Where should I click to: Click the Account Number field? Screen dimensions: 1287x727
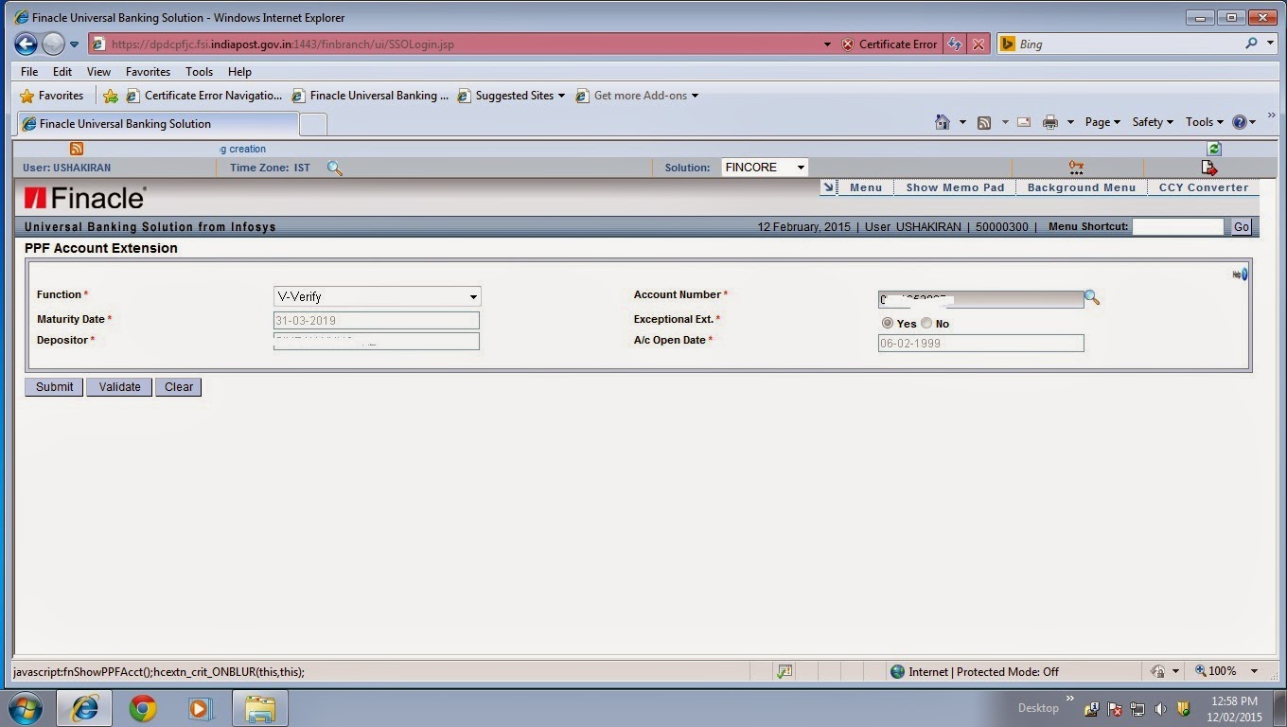980,300
